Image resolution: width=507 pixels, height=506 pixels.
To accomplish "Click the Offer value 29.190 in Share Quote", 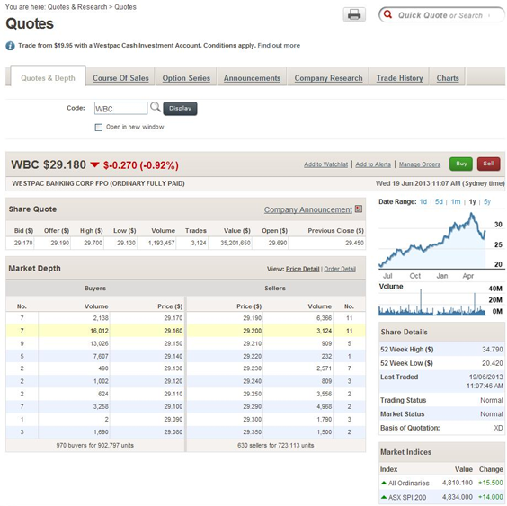I will [x=60, y=243].
